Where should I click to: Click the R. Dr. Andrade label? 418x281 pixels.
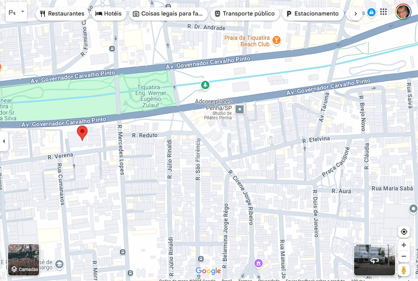[206, 27]
